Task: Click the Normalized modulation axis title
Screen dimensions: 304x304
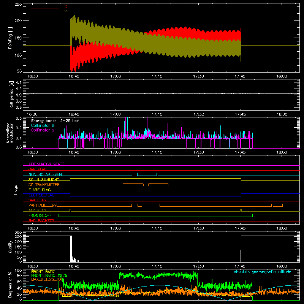Action: coord(9,133)
